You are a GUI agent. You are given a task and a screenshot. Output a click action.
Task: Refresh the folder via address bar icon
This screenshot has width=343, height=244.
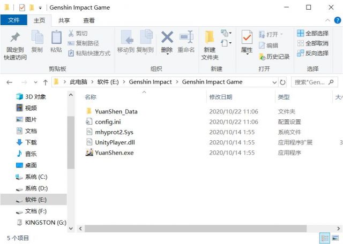(x=283, y=82)
